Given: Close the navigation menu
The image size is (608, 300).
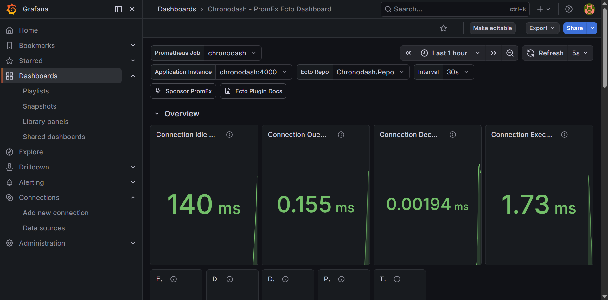Looking at the screenshot, I should (x=132, y=9).
